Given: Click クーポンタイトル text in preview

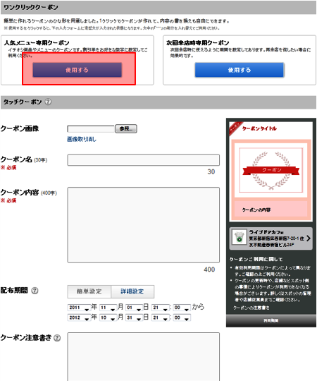Looking at the screenshot, I should 259,128.
